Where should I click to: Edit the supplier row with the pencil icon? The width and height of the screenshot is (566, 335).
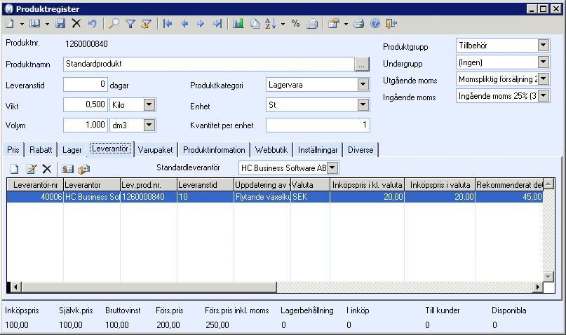(x=32, y=169)
